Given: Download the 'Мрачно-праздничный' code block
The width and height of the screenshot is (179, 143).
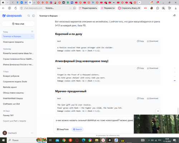Looking at the screenshot, I should pyautogui.click(x=153, y=98).
